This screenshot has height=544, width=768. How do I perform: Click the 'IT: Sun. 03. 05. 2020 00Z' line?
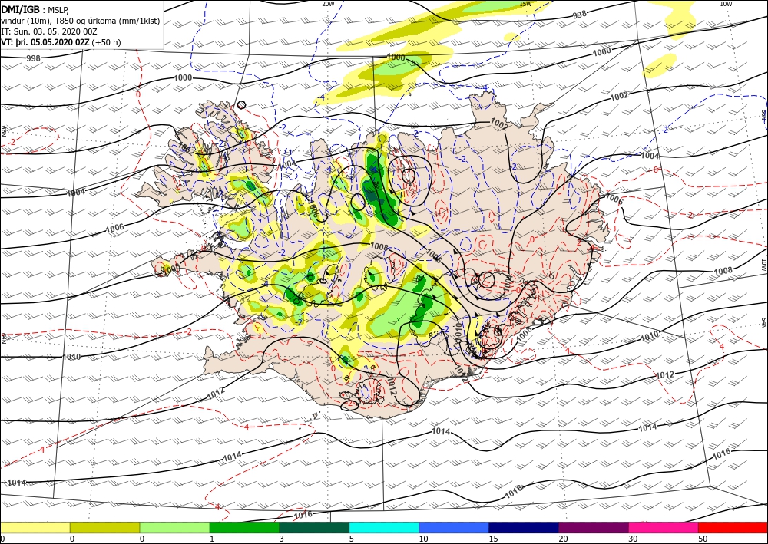click(49, 31)
